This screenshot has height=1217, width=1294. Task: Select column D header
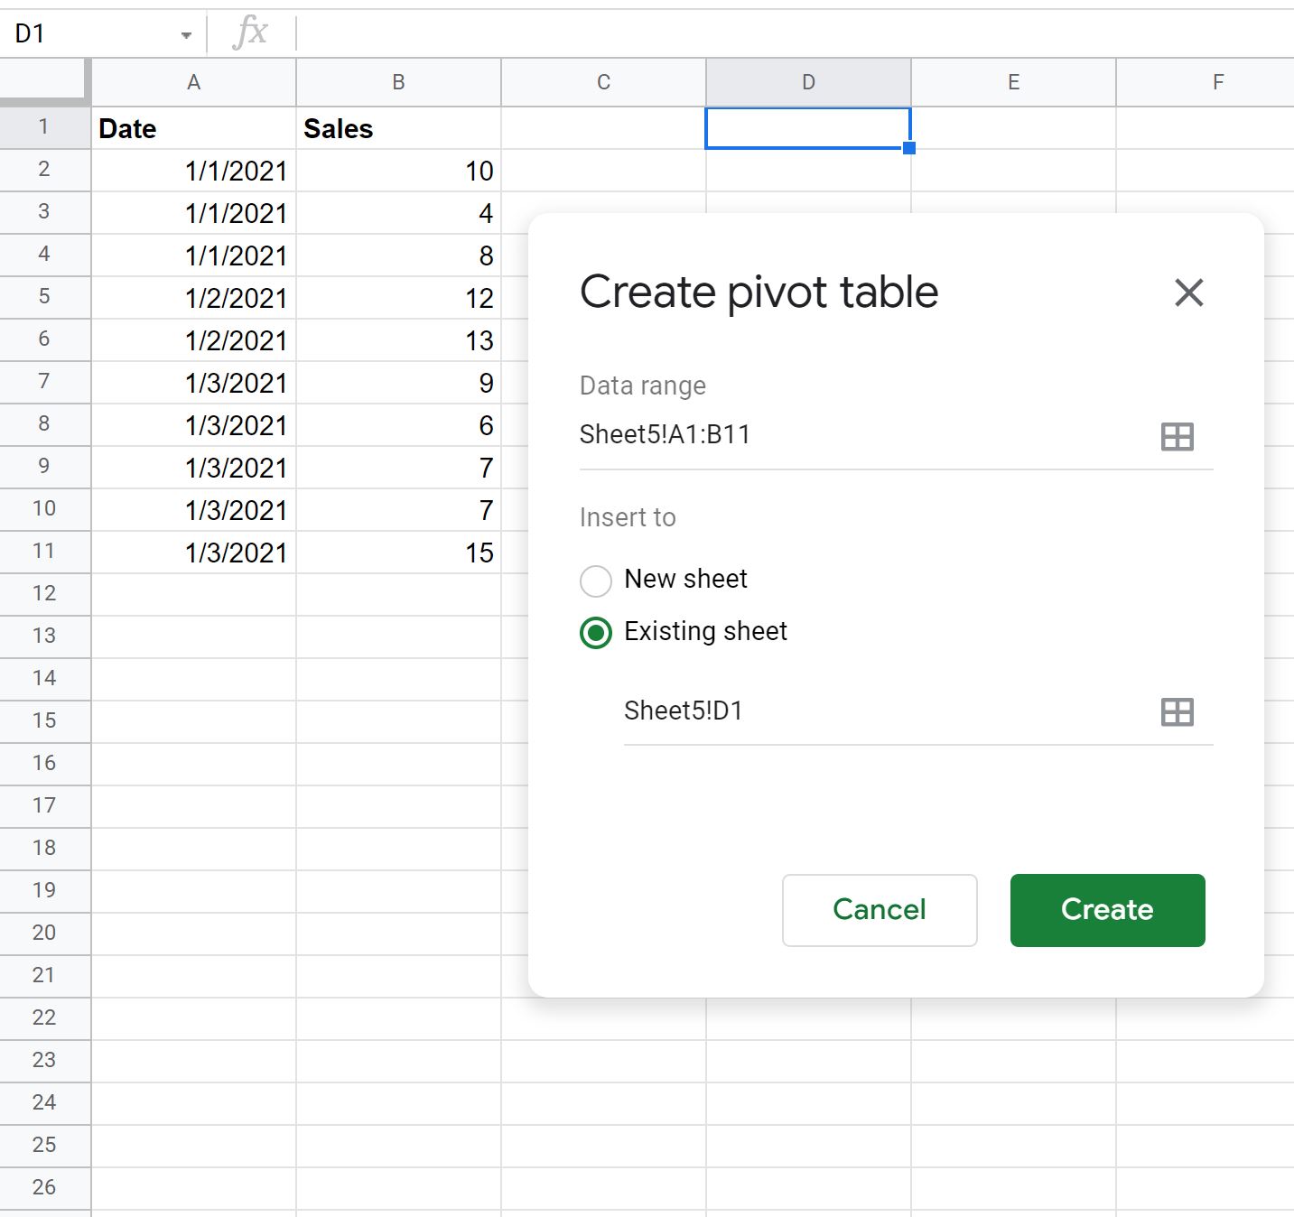[x=808, y=83]
